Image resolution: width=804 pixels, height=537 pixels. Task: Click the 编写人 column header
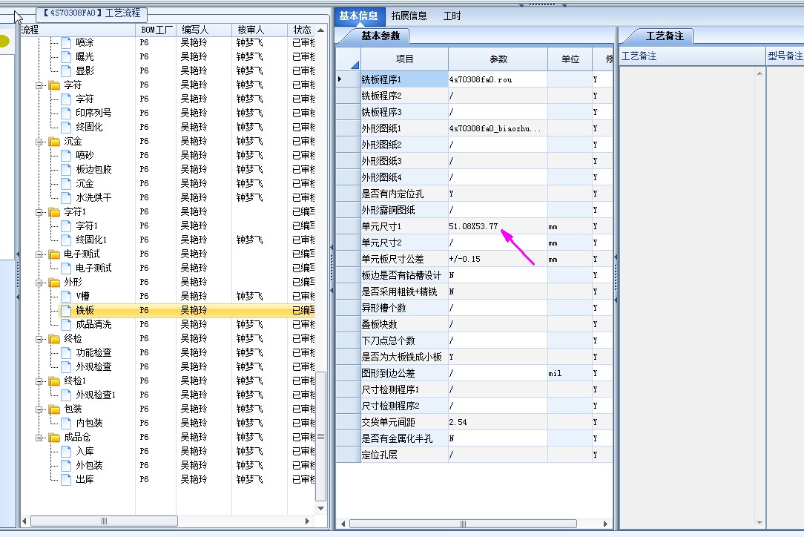204,30
